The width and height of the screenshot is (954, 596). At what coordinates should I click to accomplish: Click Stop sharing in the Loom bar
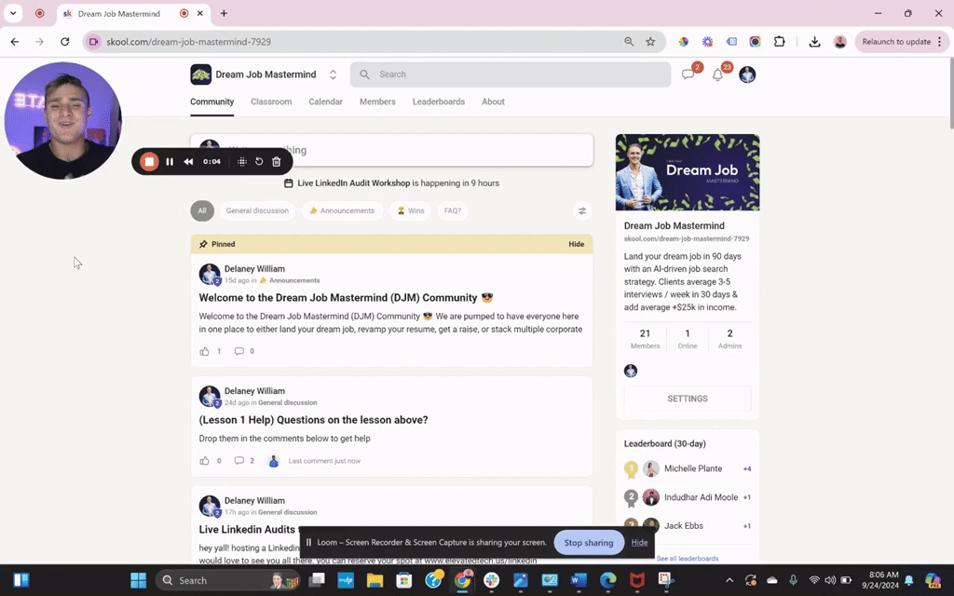pos(589,543)
